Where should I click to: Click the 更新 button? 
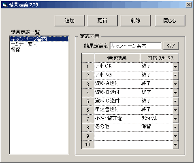102,21
